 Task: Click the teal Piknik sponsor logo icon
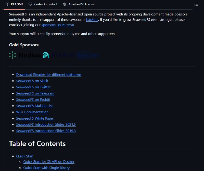[x=46, y=55]
